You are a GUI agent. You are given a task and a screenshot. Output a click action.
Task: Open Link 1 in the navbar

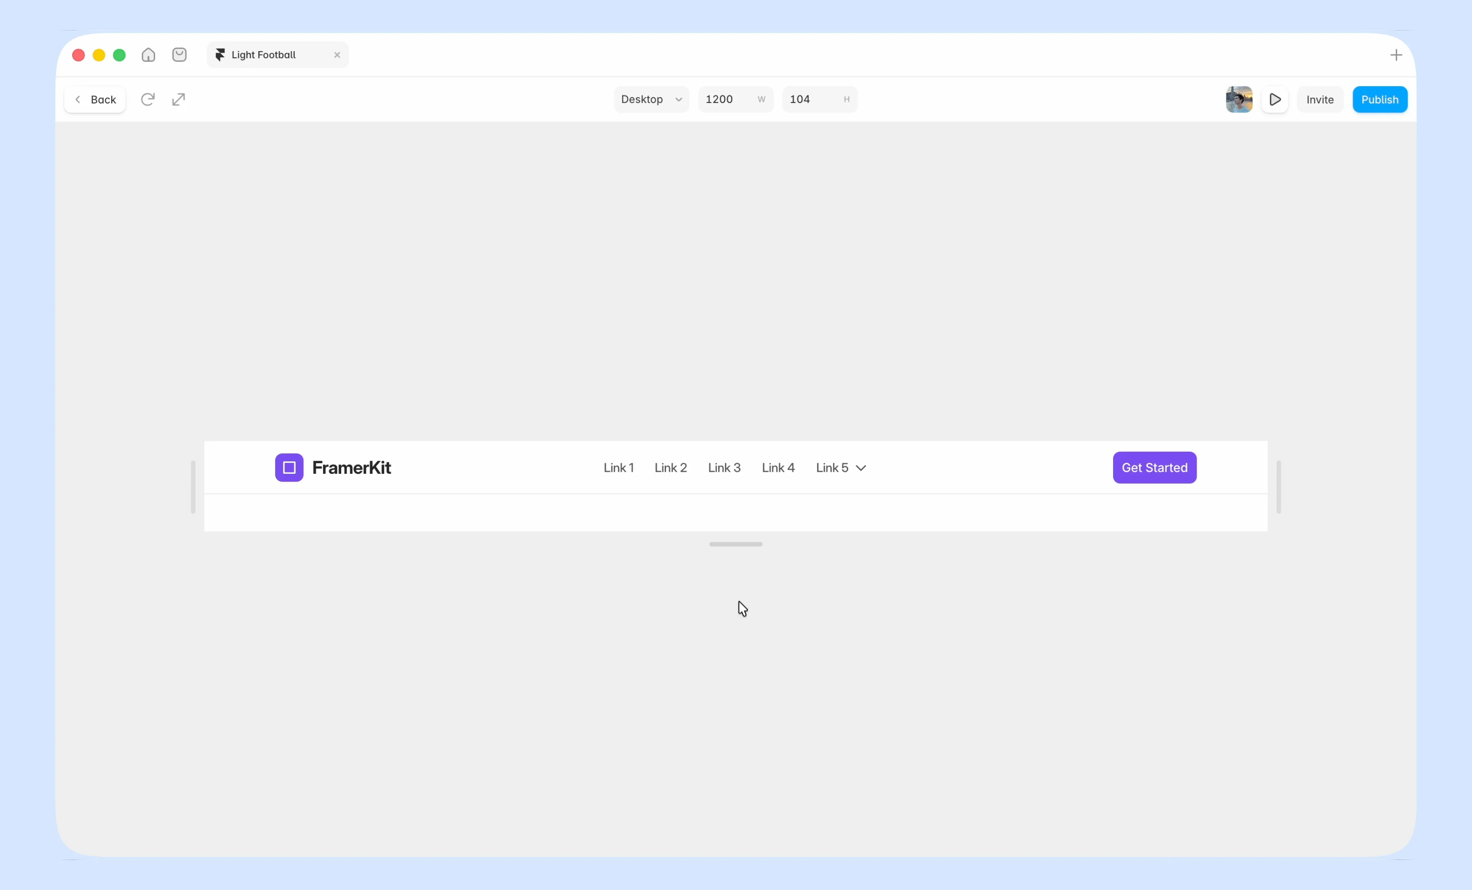pyautogui.click(x=618, y=468)
